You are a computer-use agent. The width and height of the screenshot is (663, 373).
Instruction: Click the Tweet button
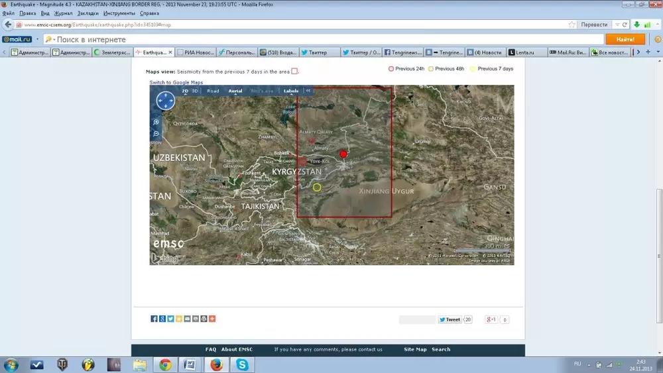pos(450,319)
